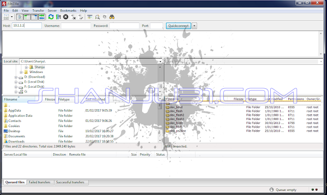Viewport: 327px width, 195px height.
Task: Expand the Windows tree node
Action: pyautogui.click(x=21, y=72)
